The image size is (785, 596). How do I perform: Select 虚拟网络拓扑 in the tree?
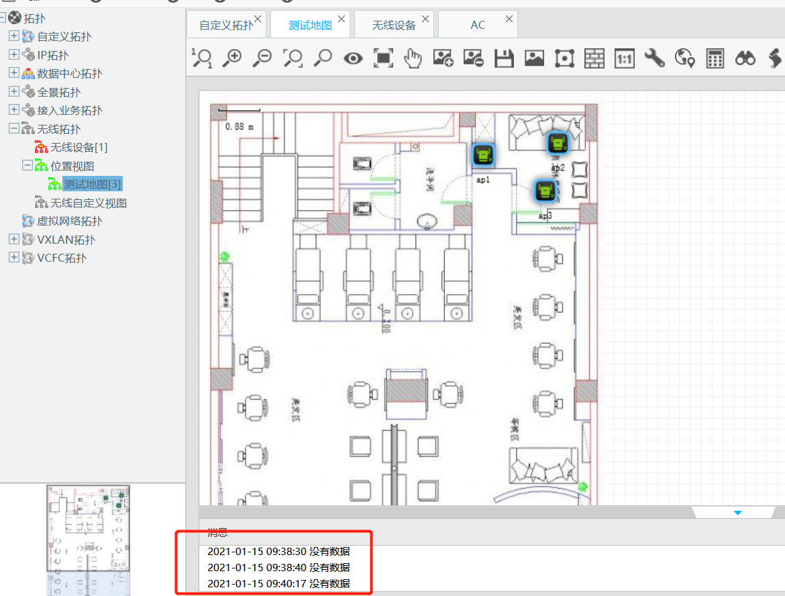(70, 221)
